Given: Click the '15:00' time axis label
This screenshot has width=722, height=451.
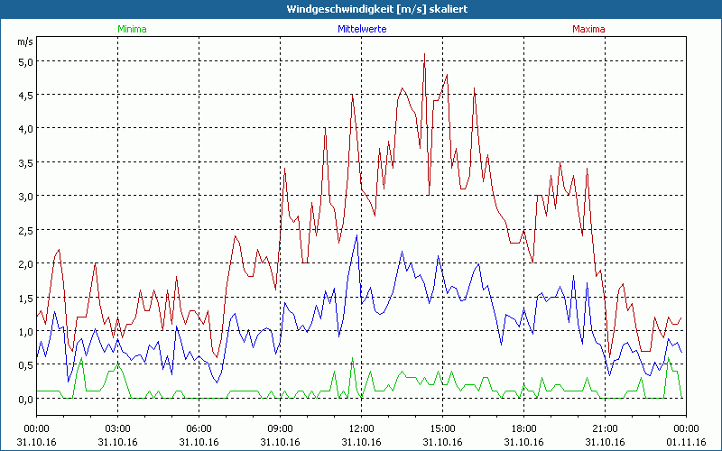Looking at the screenshot, I should pyautogui.click(x=442, y=428).
